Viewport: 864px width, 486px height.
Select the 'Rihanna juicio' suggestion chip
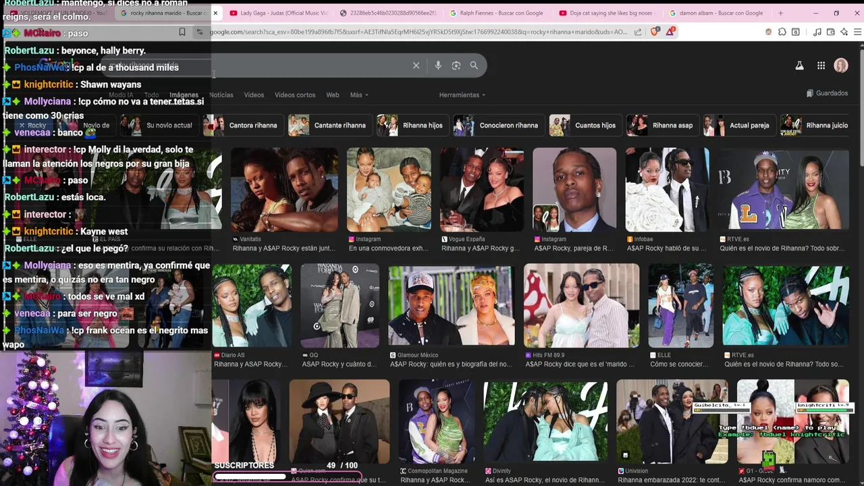coord(815,125)
